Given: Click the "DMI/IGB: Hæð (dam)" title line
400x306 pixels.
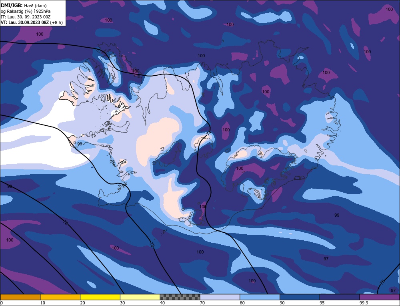Looking at the screenshot, I should [x=24, y=5].
